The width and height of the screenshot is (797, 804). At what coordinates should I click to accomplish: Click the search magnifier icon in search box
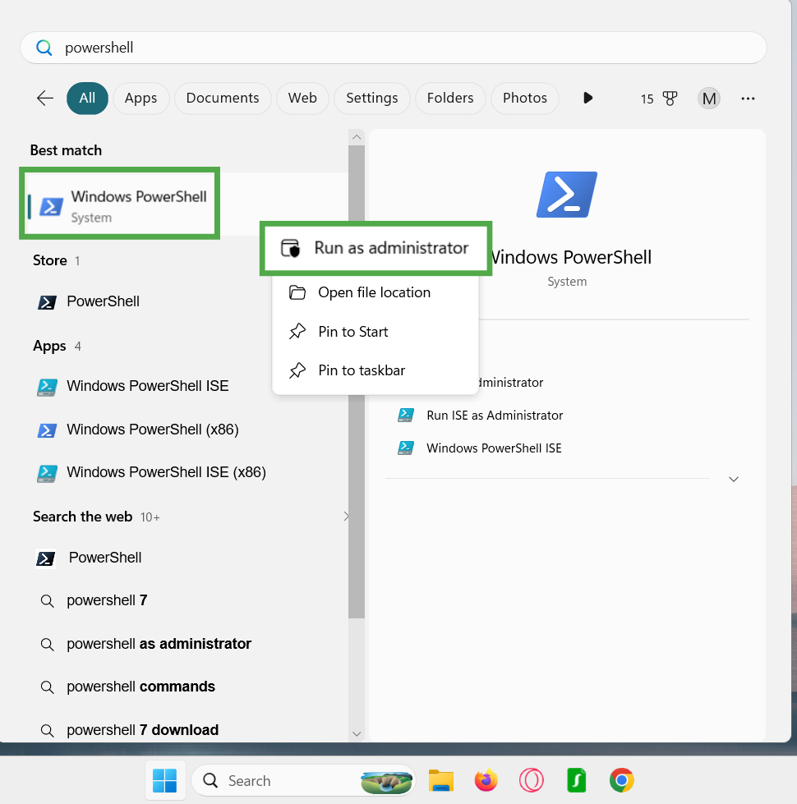click(44, 48)
